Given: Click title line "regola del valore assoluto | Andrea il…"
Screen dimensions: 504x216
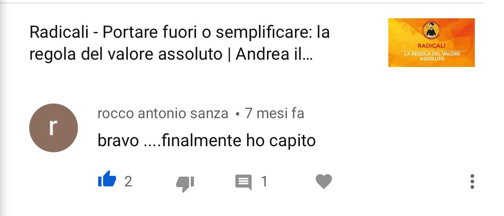Looking at the screenshot, I should (171, 54).
